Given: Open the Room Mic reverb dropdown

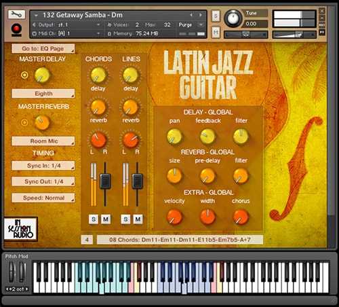Looking at the screenshot, I should [43, 141].
